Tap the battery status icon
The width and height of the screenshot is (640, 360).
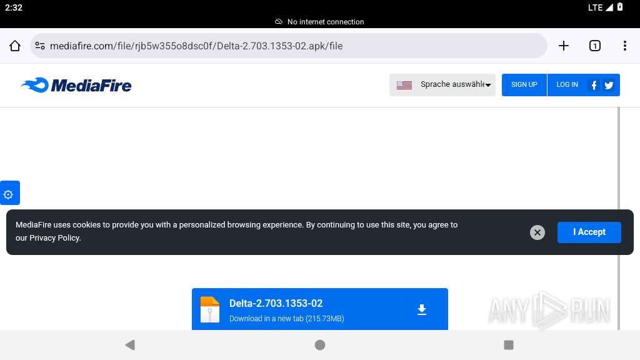(x=620, y=7)
